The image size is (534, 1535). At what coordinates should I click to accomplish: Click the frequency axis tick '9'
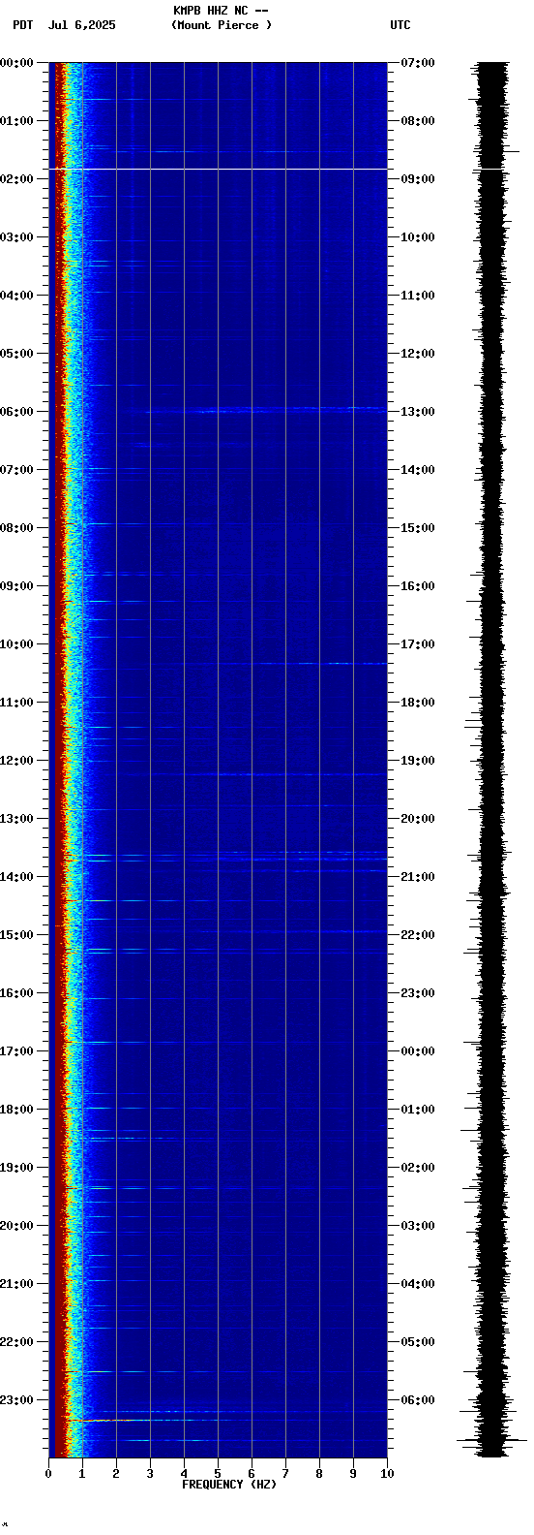pos(353,1474)
